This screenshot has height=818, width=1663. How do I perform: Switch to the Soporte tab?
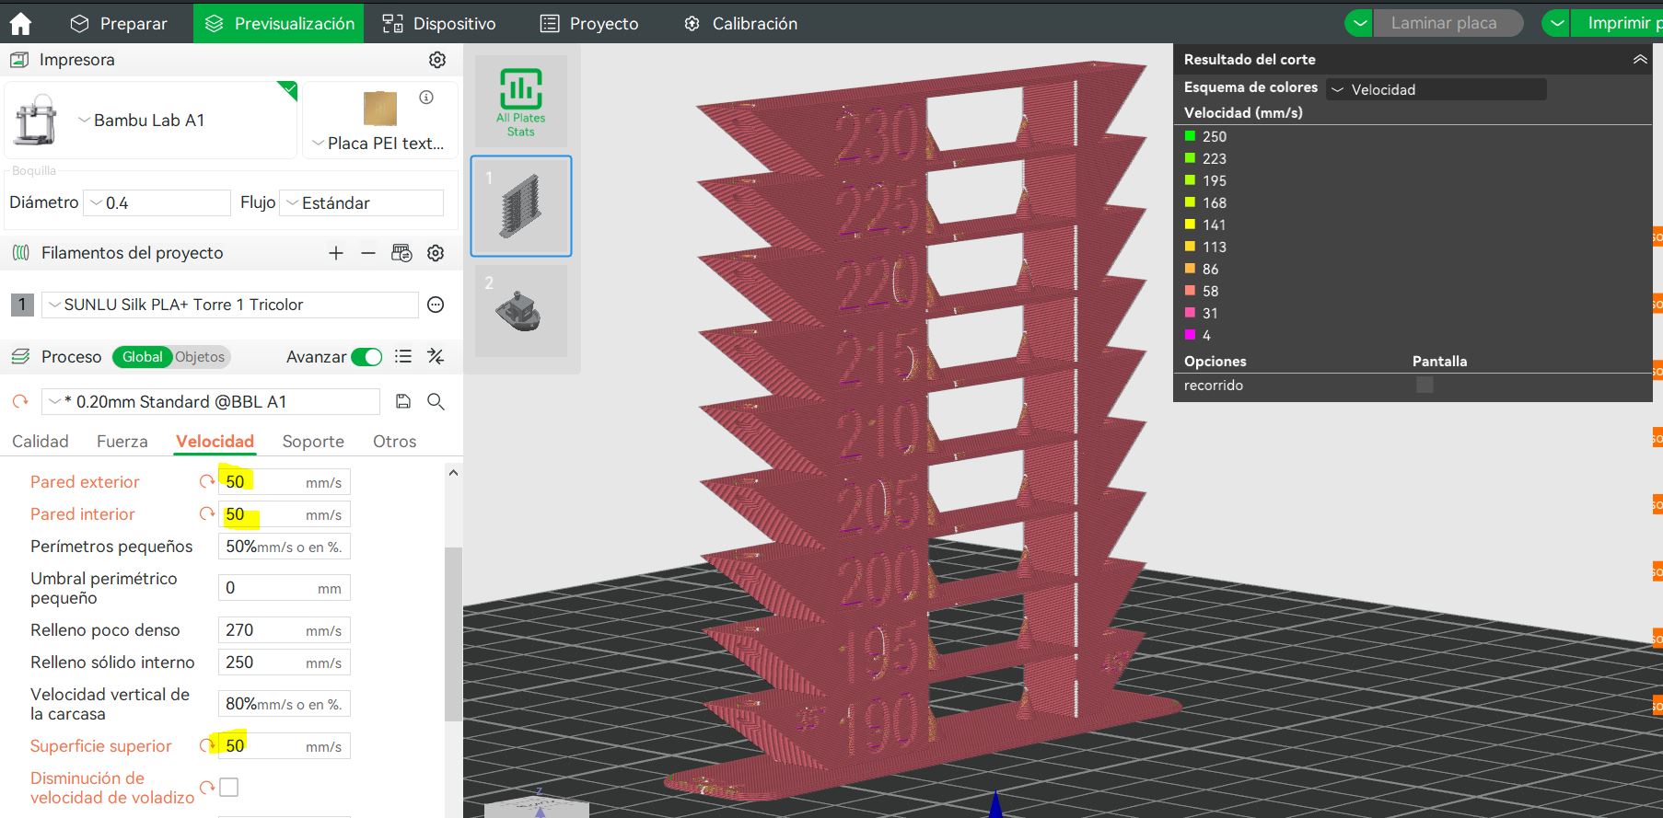(313, 442)
